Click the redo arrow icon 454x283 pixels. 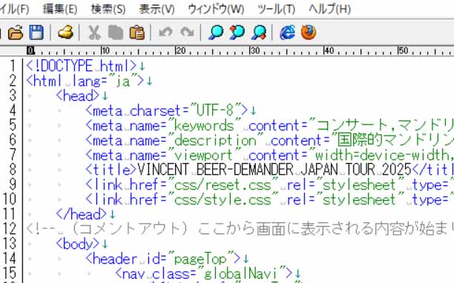187,33
